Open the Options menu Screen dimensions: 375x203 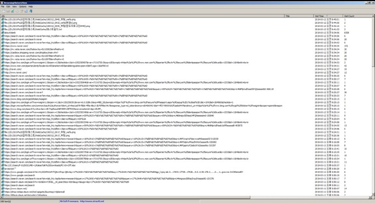pyautogui.click(x=23, y=7)
